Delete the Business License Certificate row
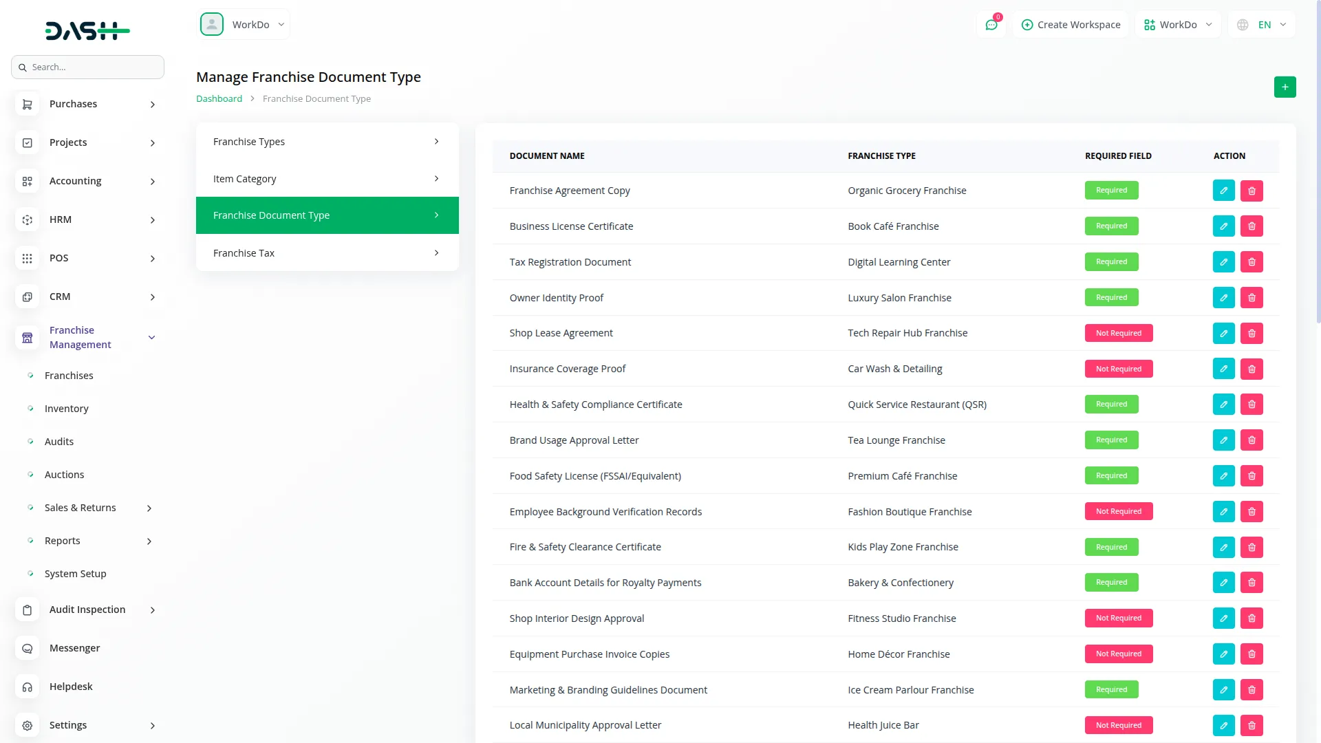Viewport: 1321px width, 743px height. [x=1252, y=226]
